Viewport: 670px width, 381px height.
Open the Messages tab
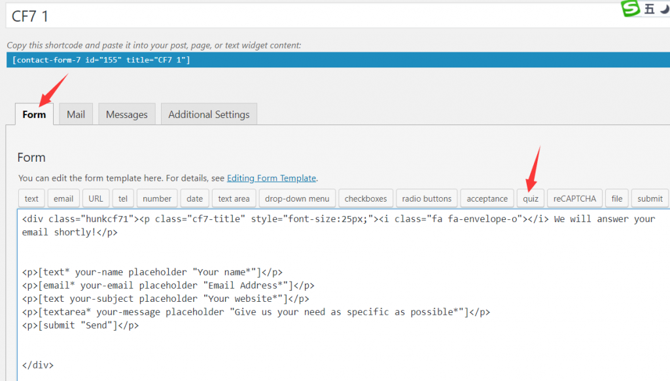127,114
